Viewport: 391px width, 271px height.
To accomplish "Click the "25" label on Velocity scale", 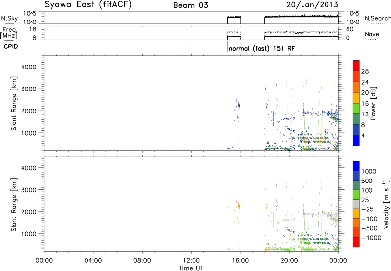I will pos(365,200).
